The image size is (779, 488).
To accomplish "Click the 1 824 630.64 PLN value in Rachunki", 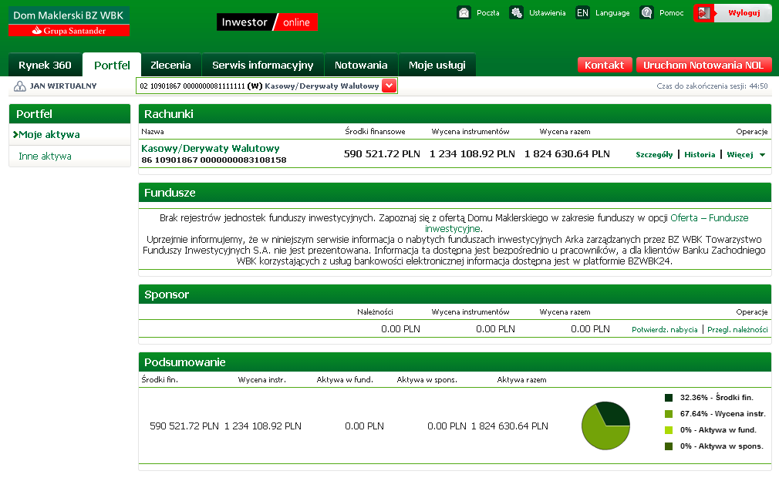I will (x=567, y=154).
